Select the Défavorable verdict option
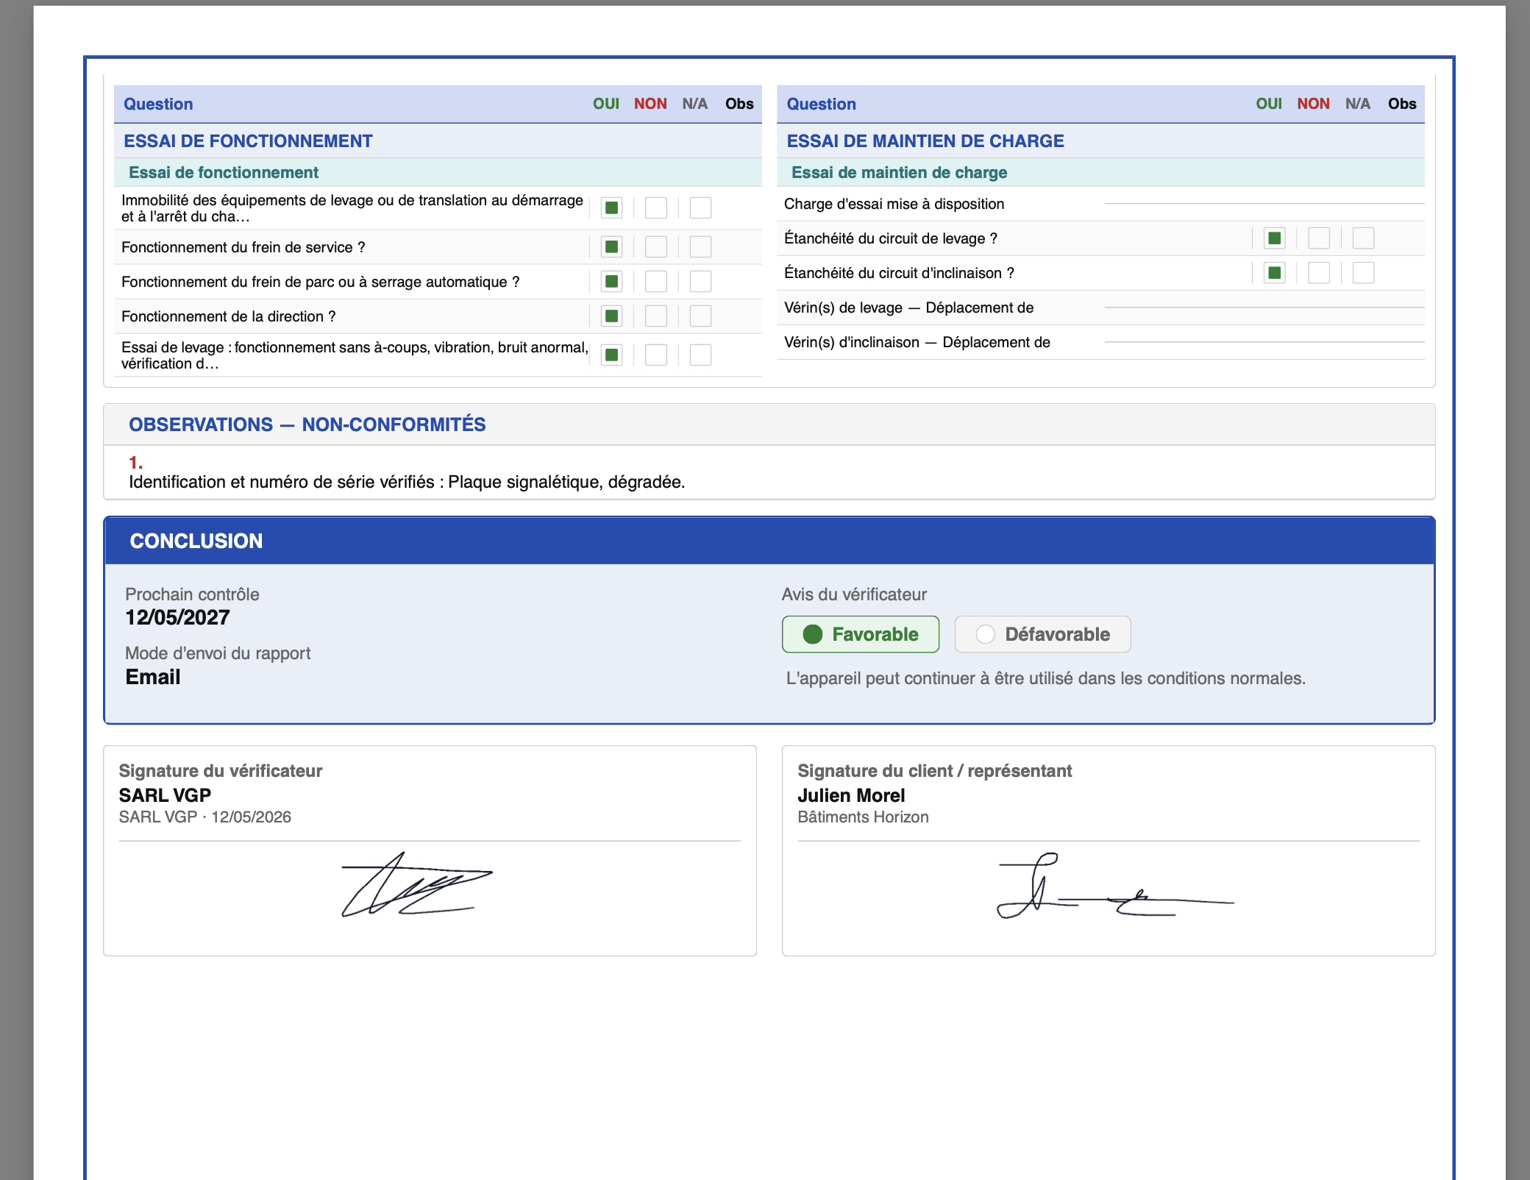This screenshot has width=1530, height=1180. 1042,634
